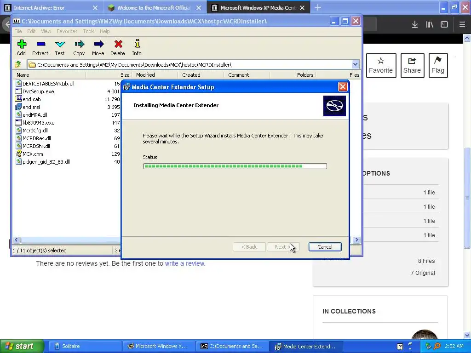Click the installation status progress bar
471x353 pixels.
235,166
